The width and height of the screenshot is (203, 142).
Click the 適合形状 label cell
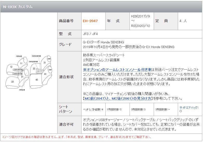tap(69, 77)
